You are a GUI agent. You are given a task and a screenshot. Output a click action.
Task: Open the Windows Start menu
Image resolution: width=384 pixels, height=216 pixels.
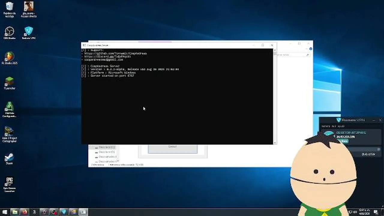tap(5, 212)
